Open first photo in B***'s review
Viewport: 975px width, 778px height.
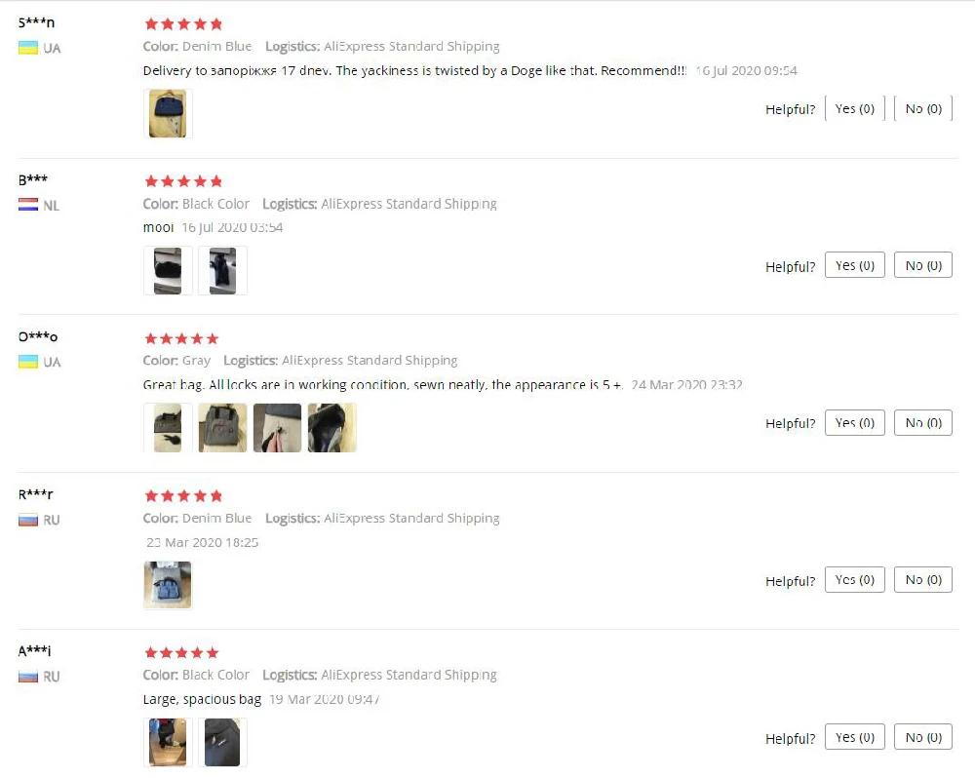pos(168,270)
